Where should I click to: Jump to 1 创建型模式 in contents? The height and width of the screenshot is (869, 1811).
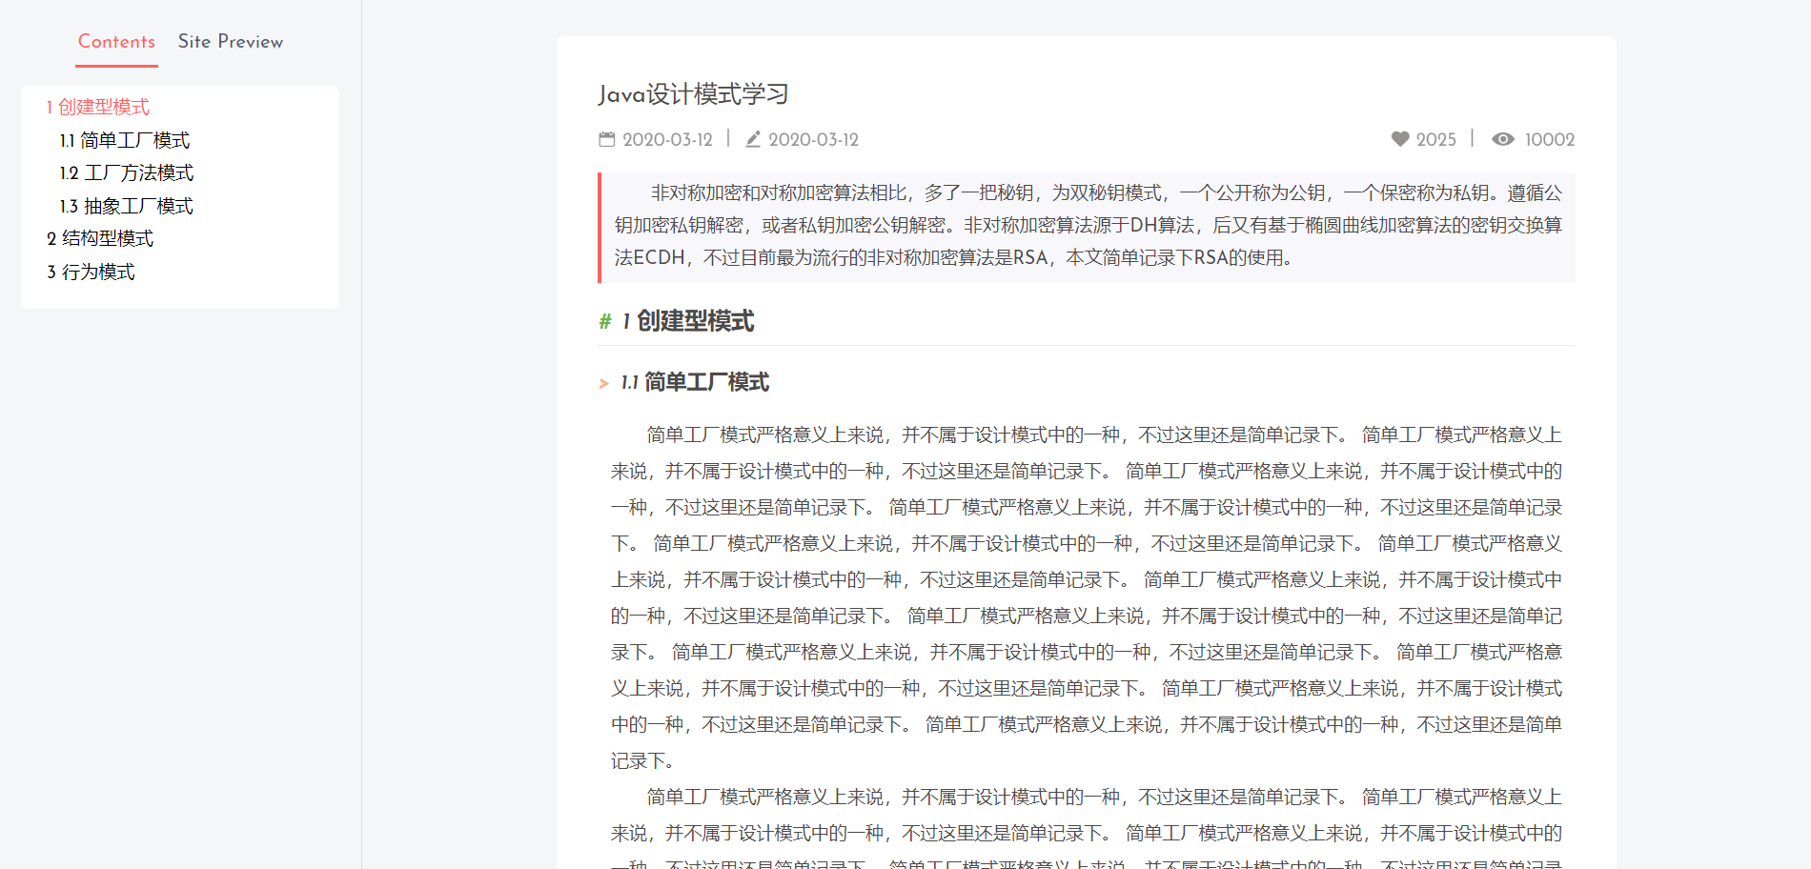click(98, 107)
